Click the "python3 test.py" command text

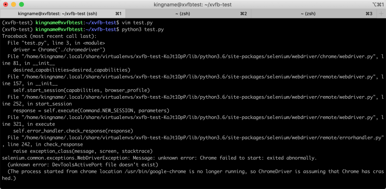143,29
